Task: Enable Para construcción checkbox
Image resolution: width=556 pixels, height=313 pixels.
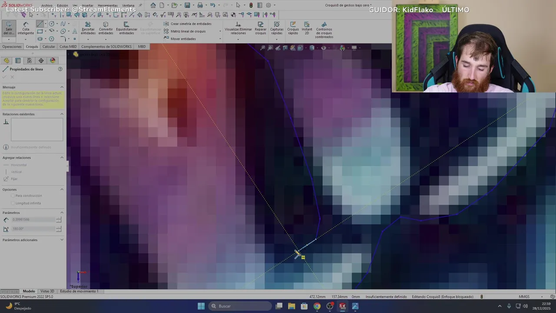Action: 13,196
